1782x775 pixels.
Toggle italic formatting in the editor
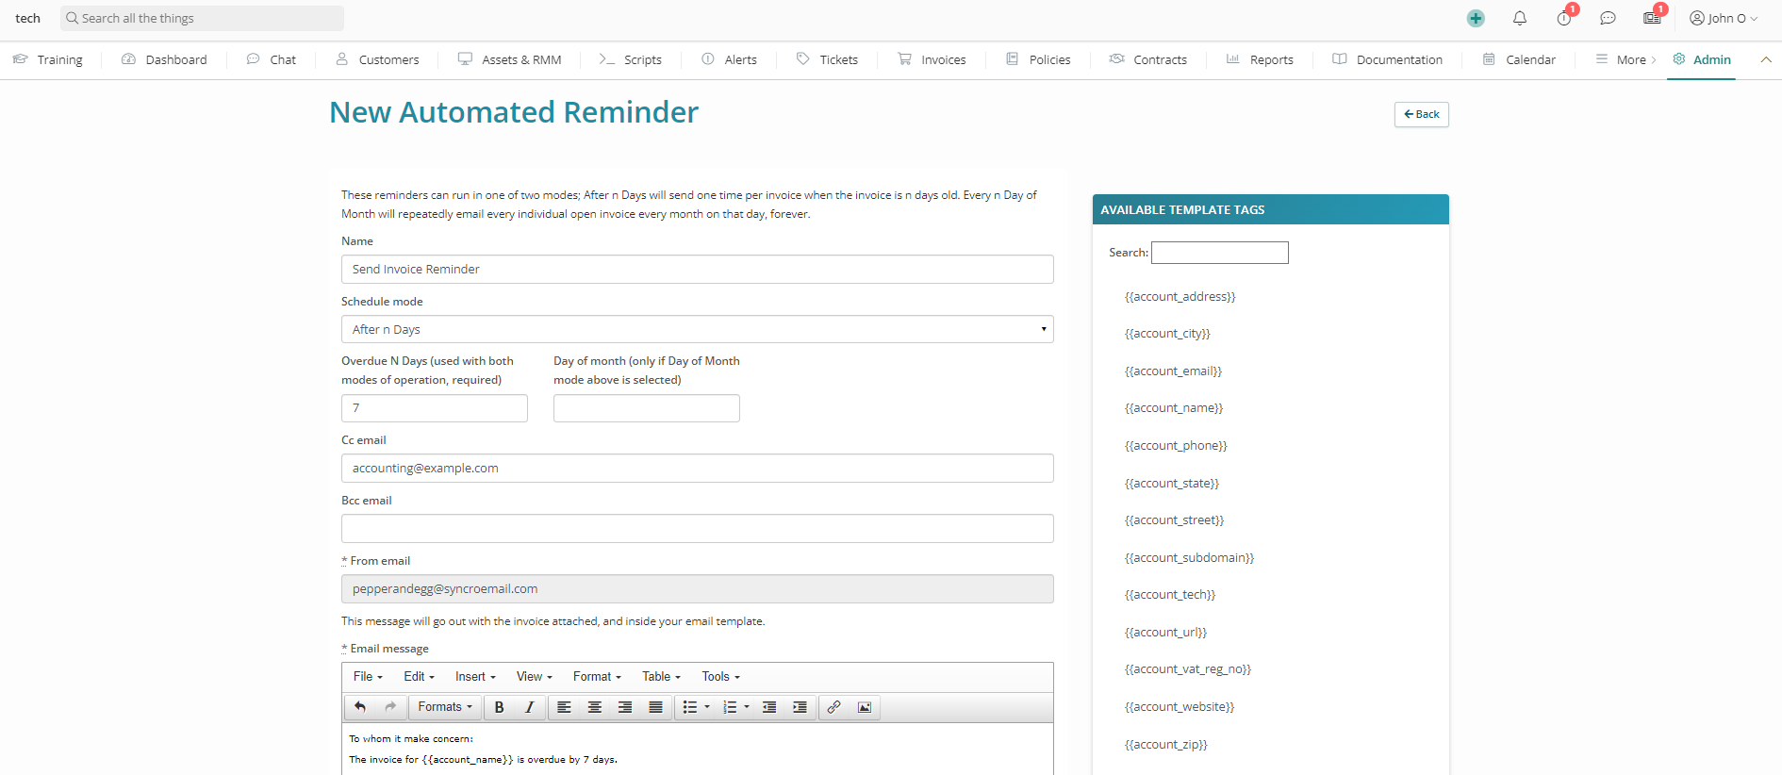point(530,707)
